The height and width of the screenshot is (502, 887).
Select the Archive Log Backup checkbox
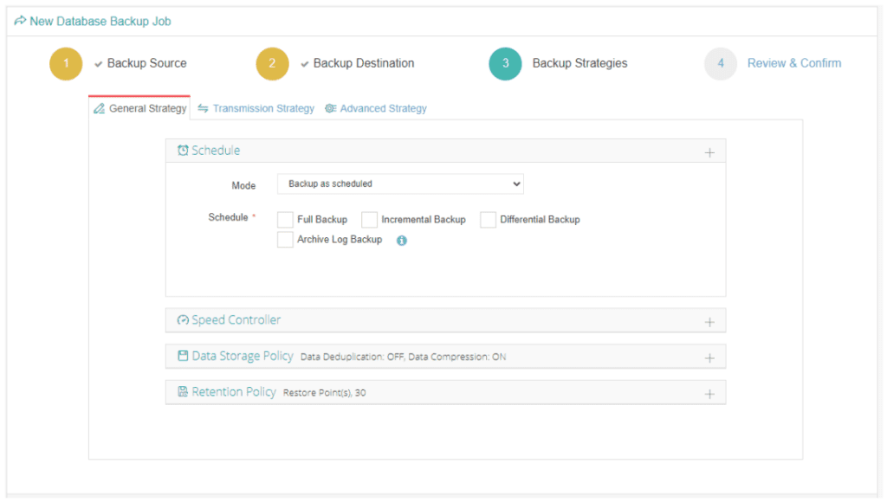[x=285, y=239]
